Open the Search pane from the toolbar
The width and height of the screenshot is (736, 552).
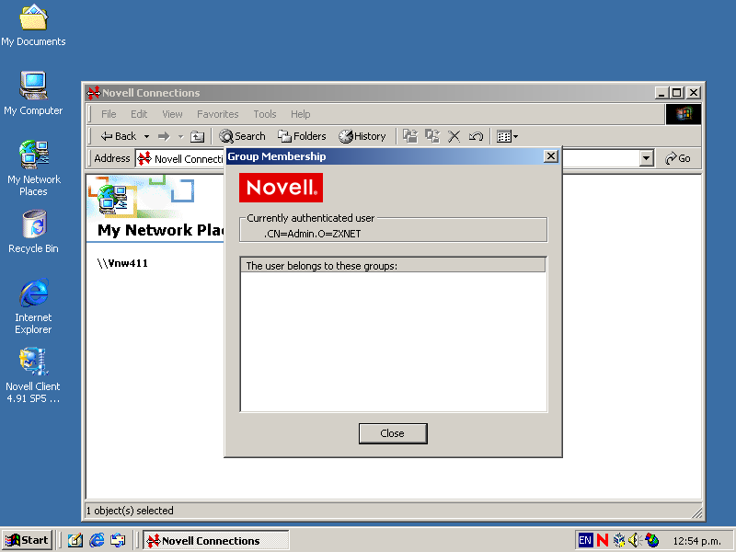pyautogui.click(x=242, y=136)
